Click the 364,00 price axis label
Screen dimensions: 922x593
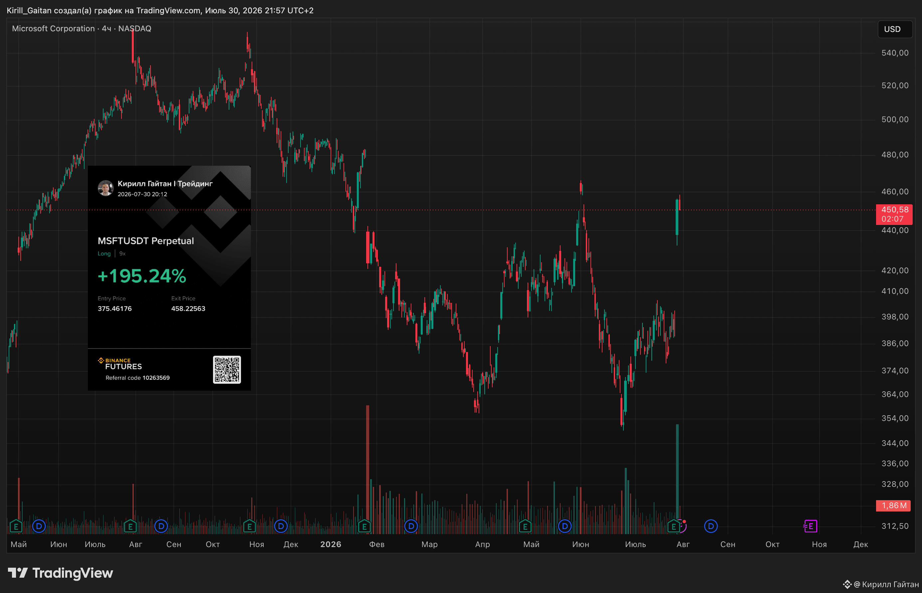click(x=895, y=394)
